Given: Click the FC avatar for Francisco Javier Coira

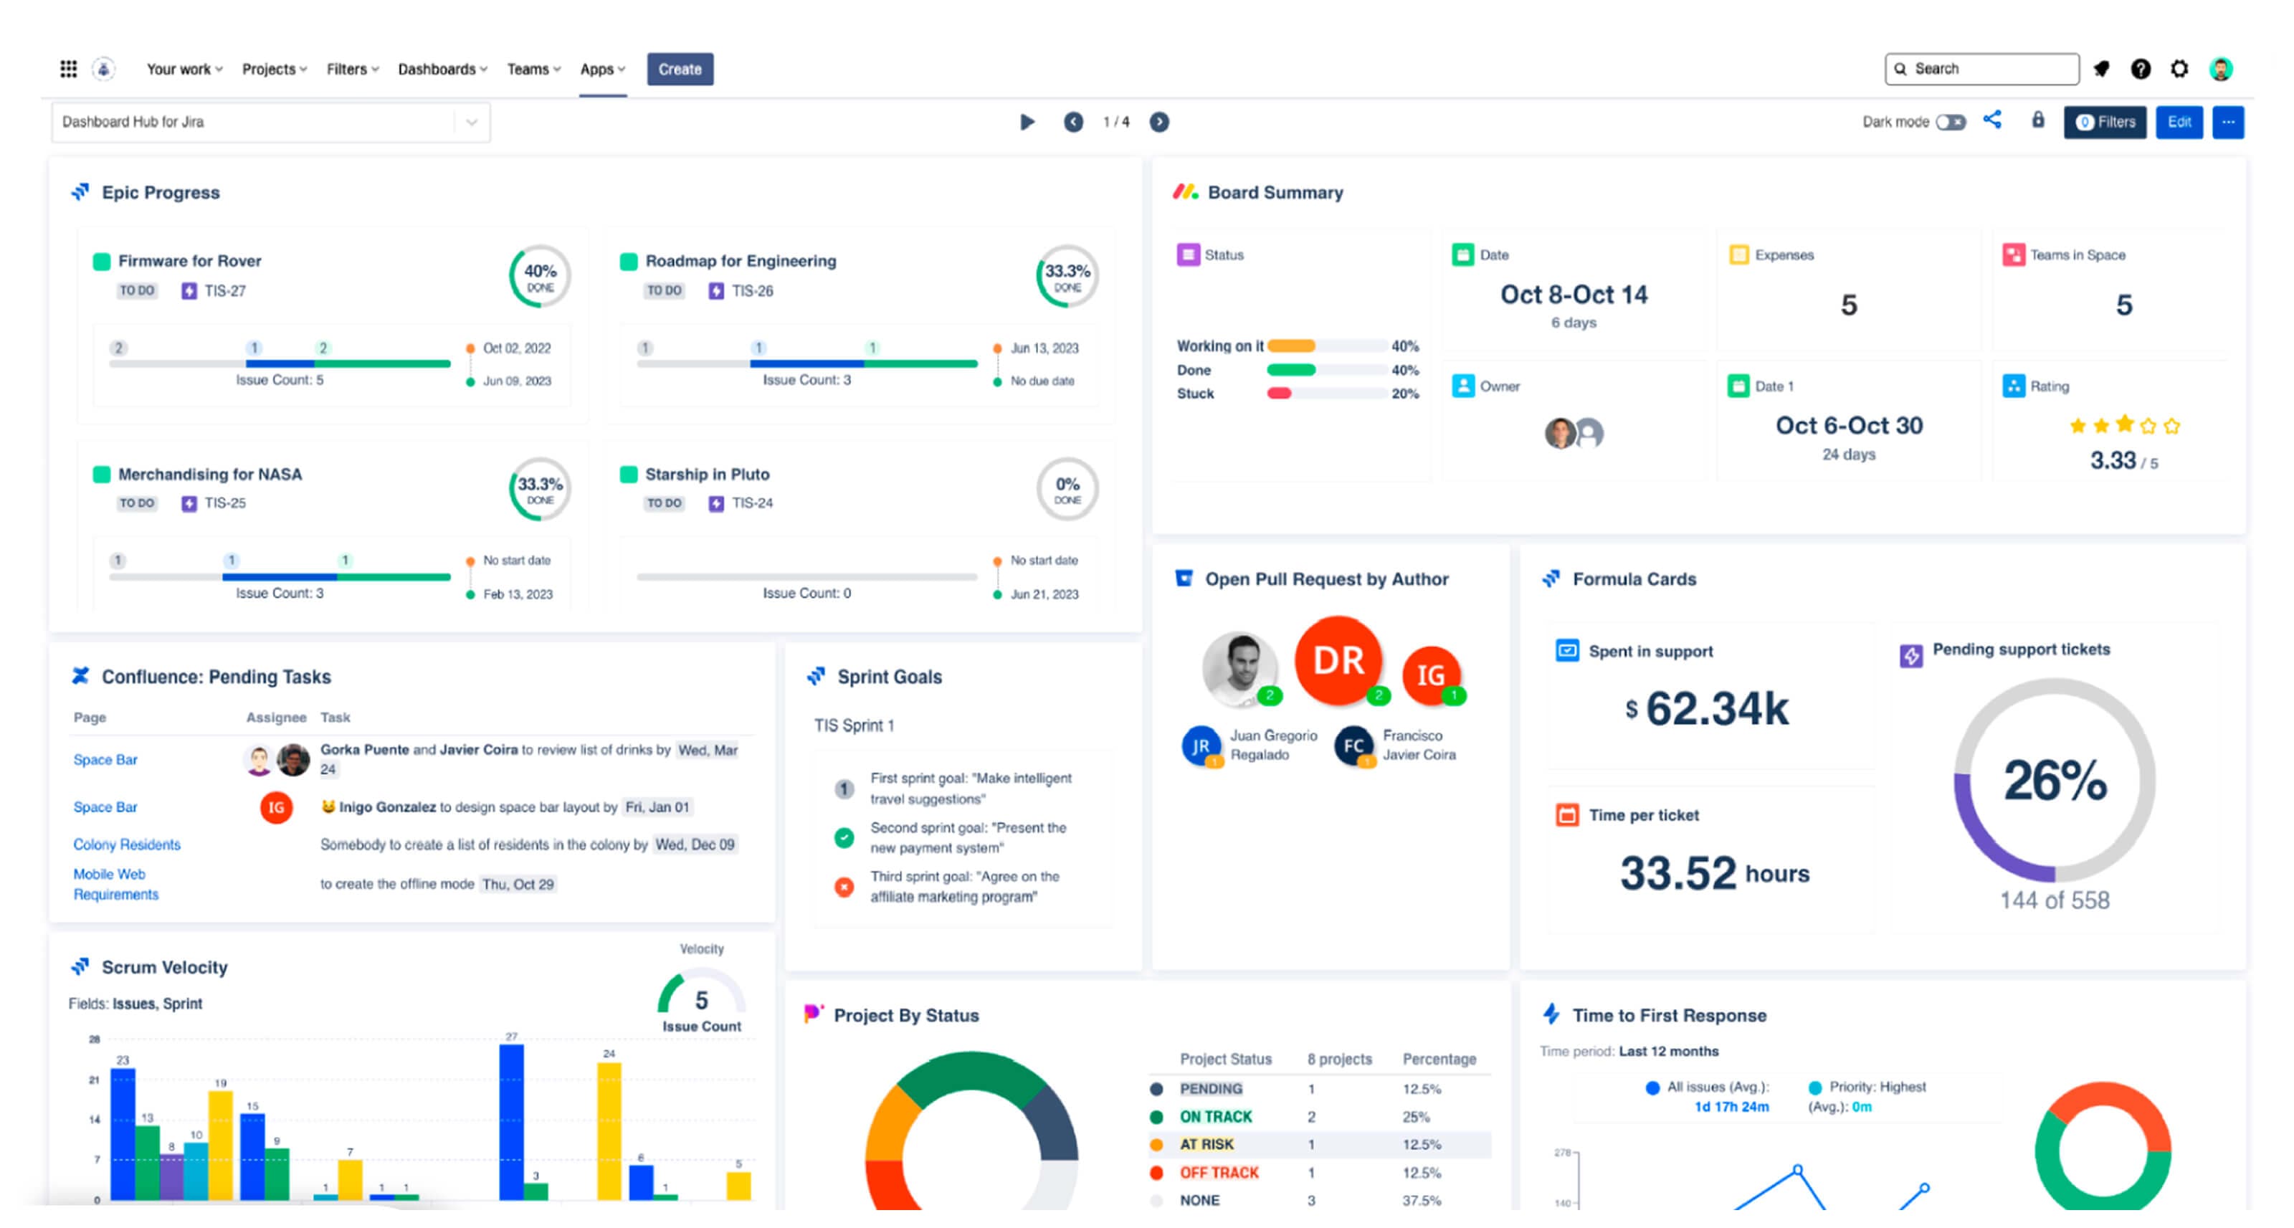Looking at the screenshot, I should (1353, 746).
